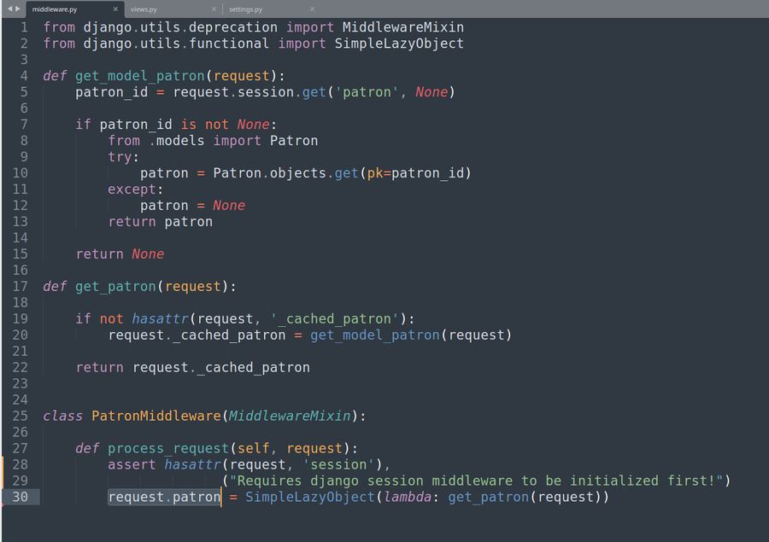Click the MiddlewareMixin base class on line 25
Screen dimensions: 769x542
click(290, 416)
